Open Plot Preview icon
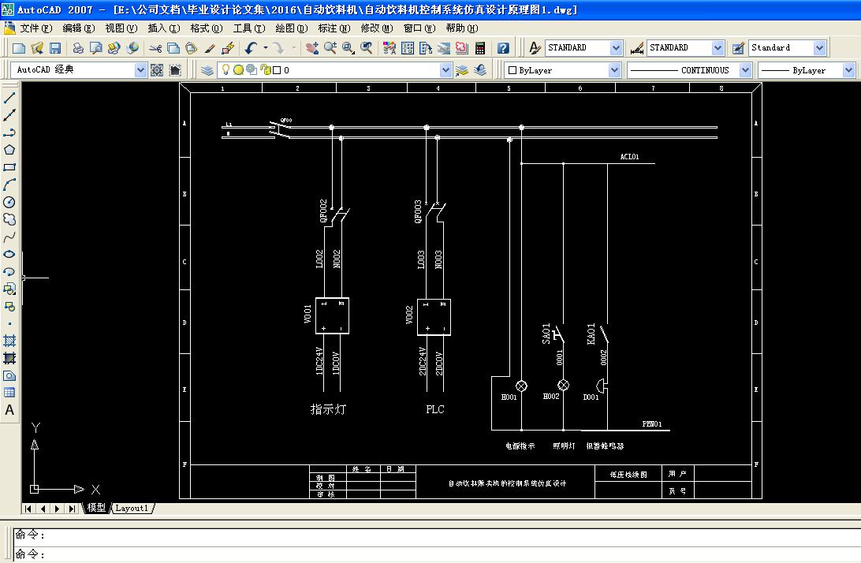 95,48
